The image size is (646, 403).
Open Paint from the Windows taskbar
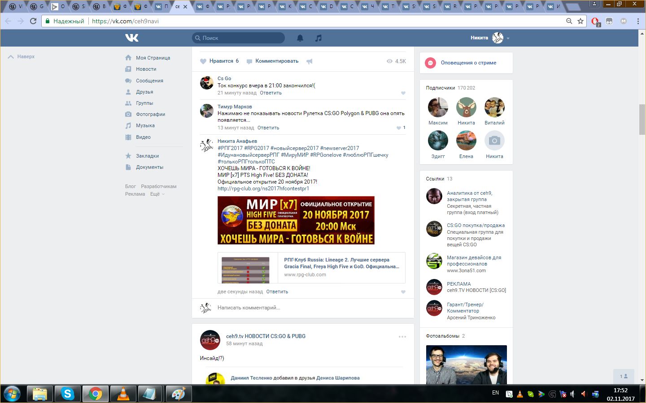click(178, 394)
